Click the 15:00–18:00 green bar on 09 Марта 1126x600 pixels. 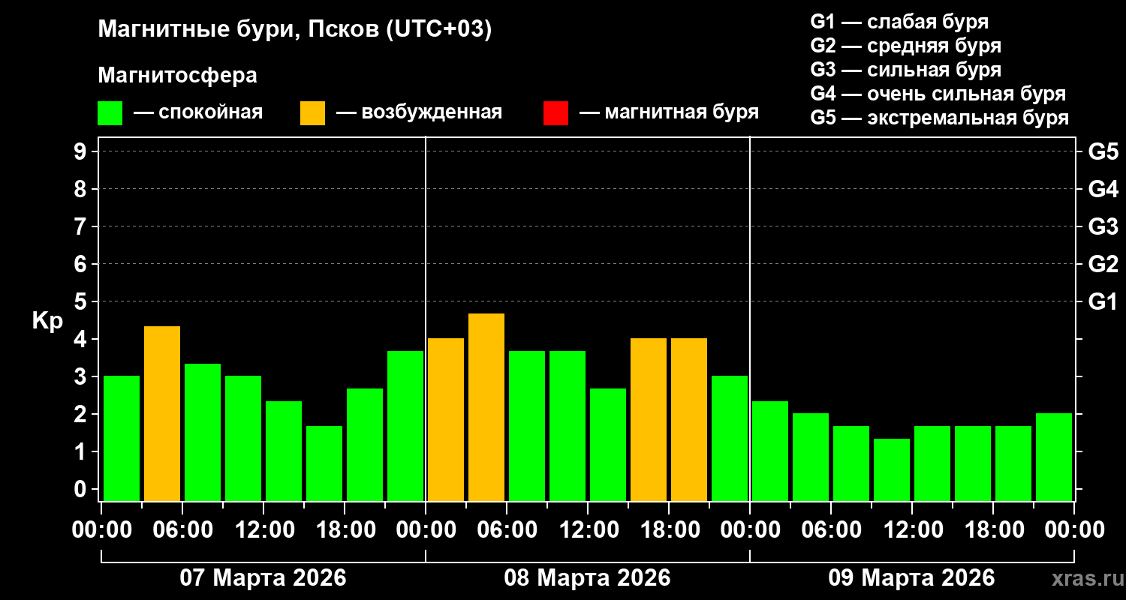(x=973, y=463)
